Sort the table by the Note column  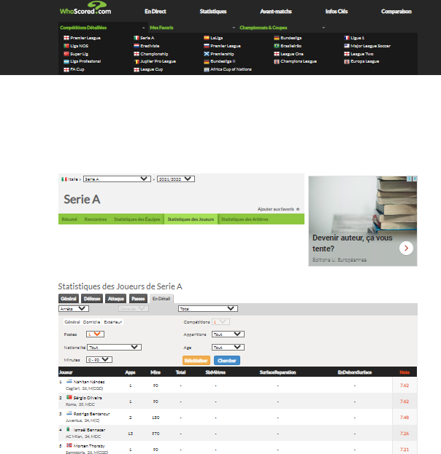404,372
